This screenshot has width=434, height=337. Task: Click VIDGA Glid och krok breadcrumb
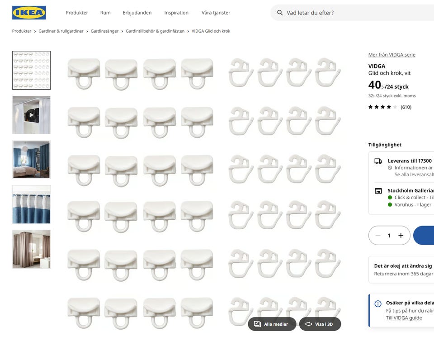pos(211,31)
